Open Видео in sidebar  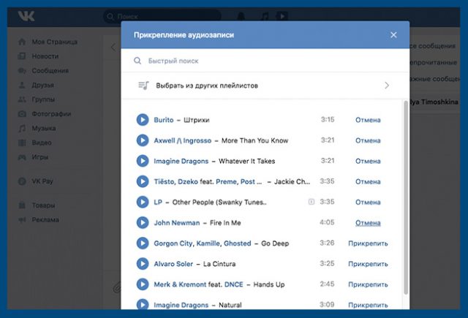coord(34,143)
